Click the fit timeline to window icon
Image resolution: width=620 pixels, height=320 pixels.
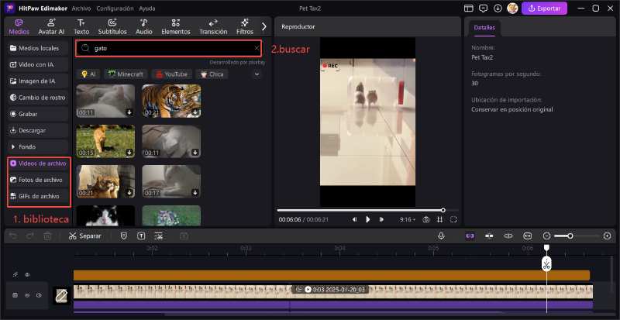528,236
